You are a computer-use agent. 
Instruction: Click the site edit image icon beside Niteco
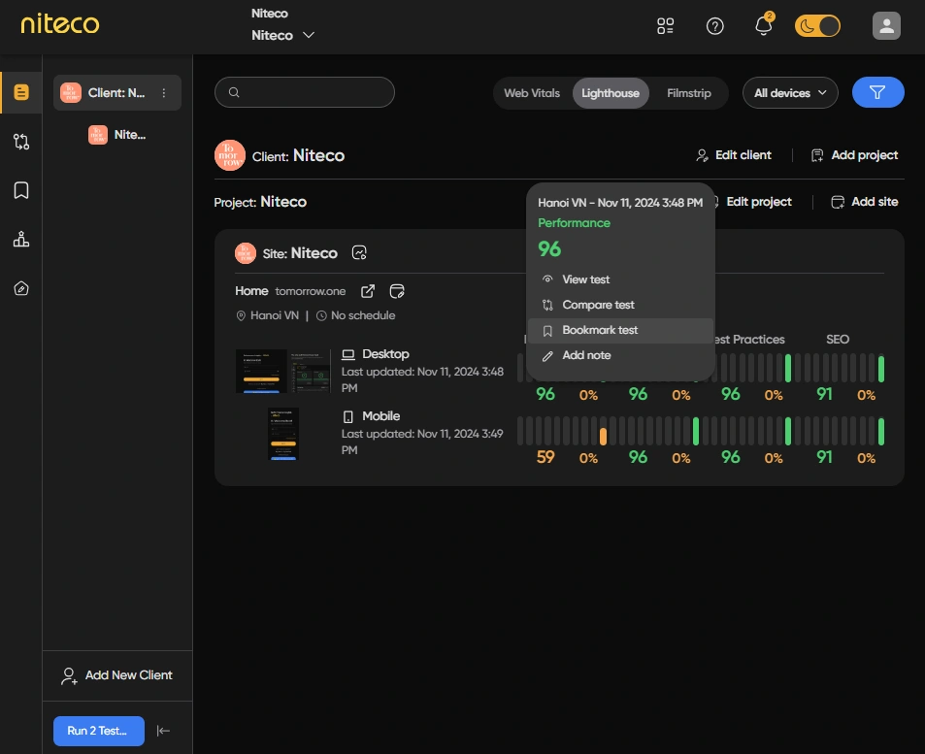[359, 252]
